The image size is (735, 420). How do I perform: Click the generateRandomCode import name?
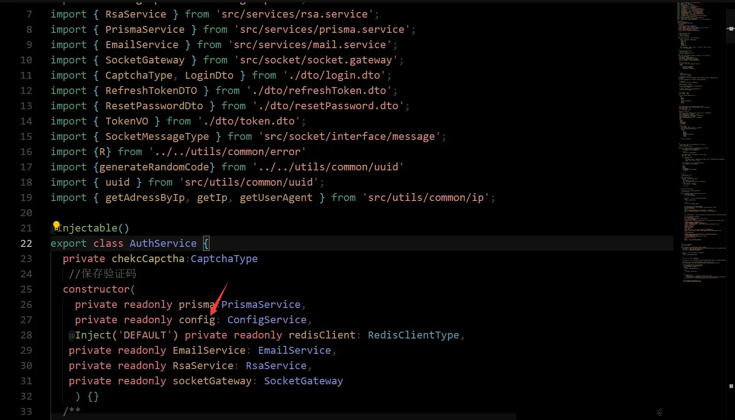[x=157, y=167]
